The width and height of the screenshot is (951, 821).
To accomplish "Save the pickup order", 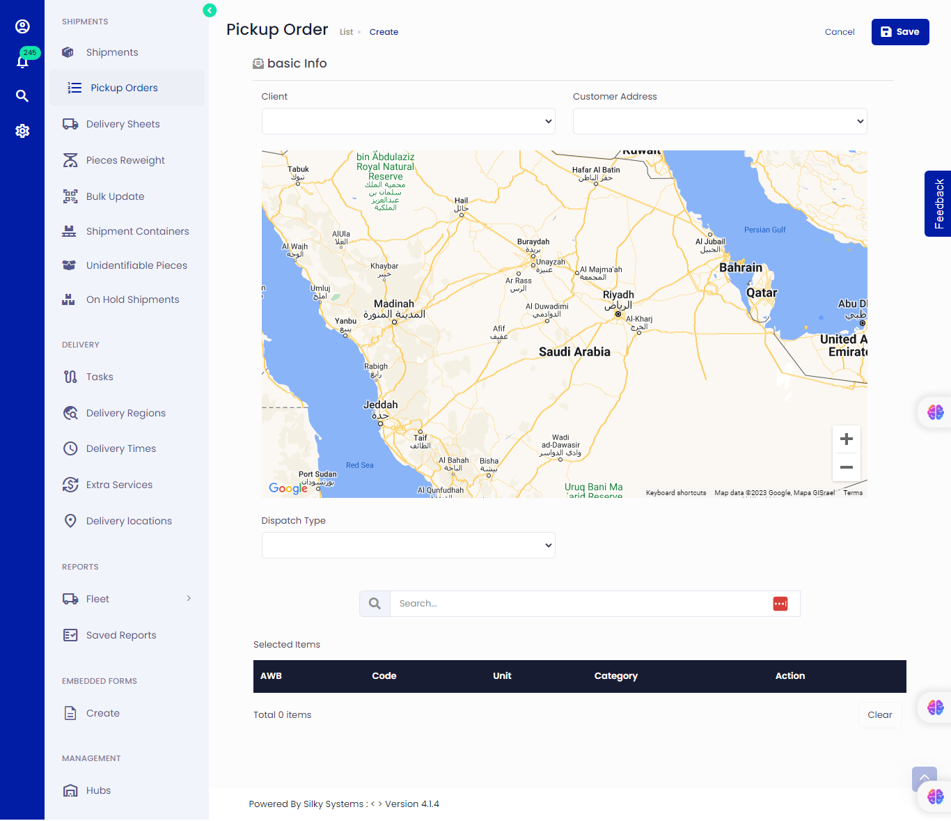I will [x=899, y=32].
